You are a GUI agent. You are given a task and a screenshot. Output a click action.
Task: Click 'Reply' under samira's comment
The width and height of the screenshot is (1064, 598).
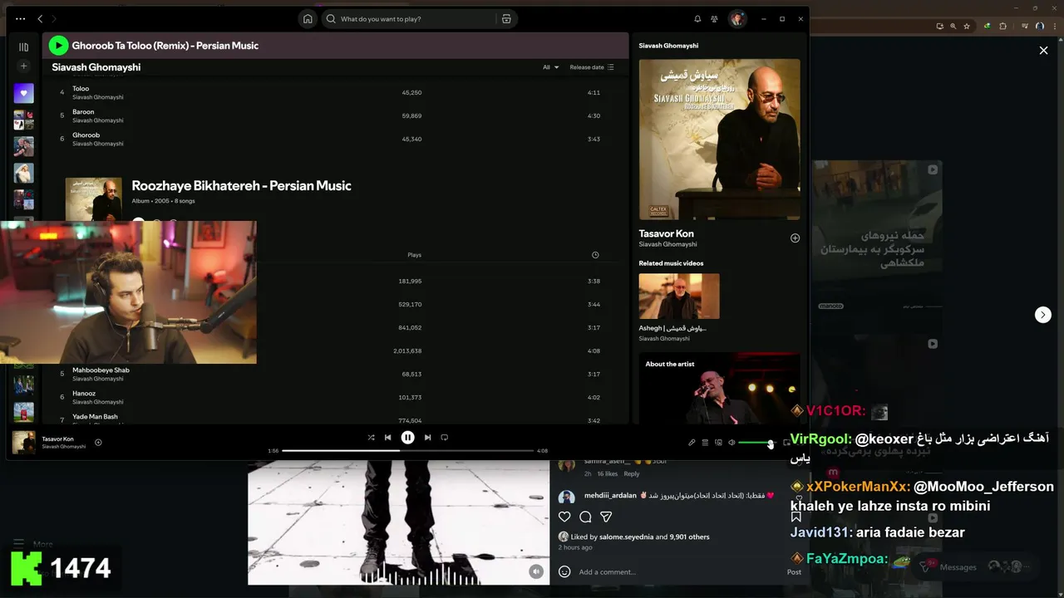[x=632, y=473]
